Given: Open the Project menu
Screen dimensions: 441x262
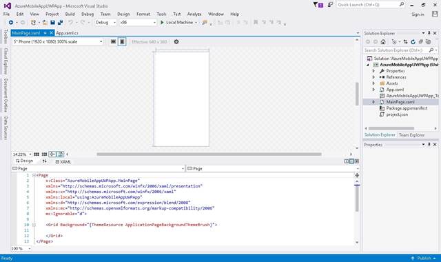Looking at the screenshot, I should (x=52, y=14).
